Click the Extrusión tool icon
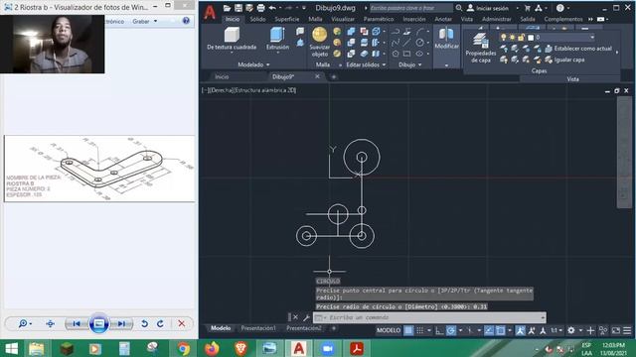The width and height of the screenshot is (636, 357). pyautogui.click(x=277, y=35)
